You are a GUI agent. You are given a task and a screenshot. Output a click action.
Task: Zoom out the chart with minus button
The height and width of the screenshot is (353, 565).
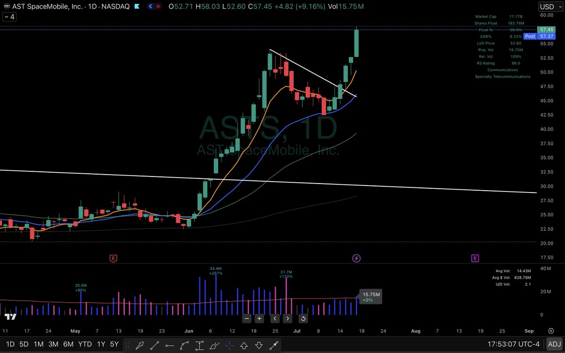click(247, 319)
